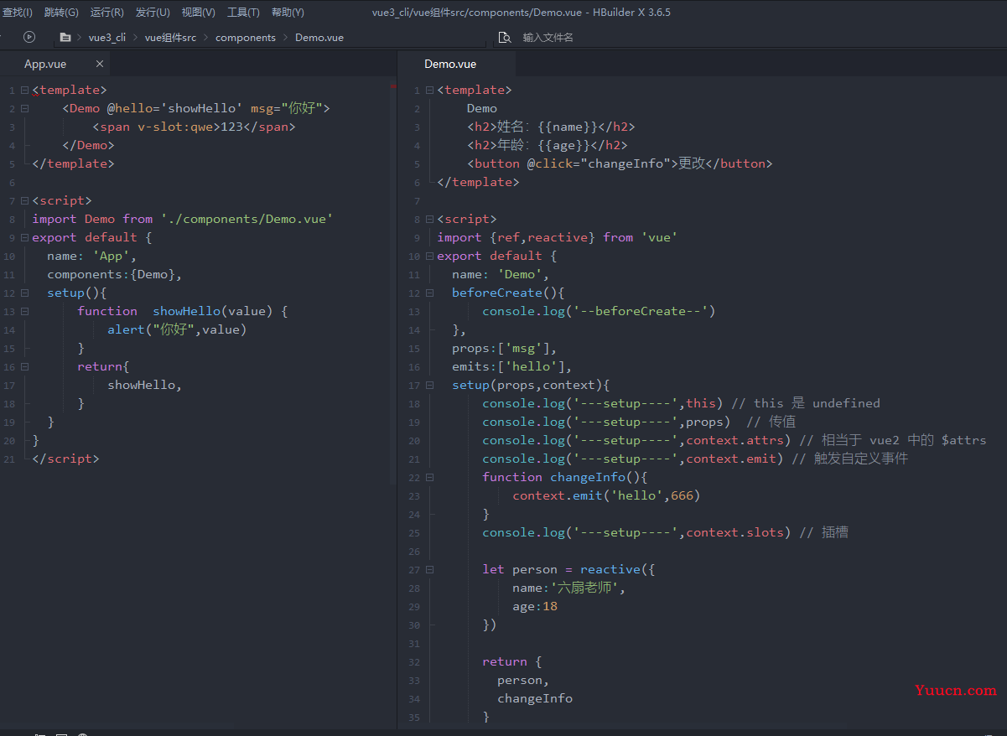Click the './components/Demo.vue' import path
The image size is (1007, 736).
coord(247,219)
